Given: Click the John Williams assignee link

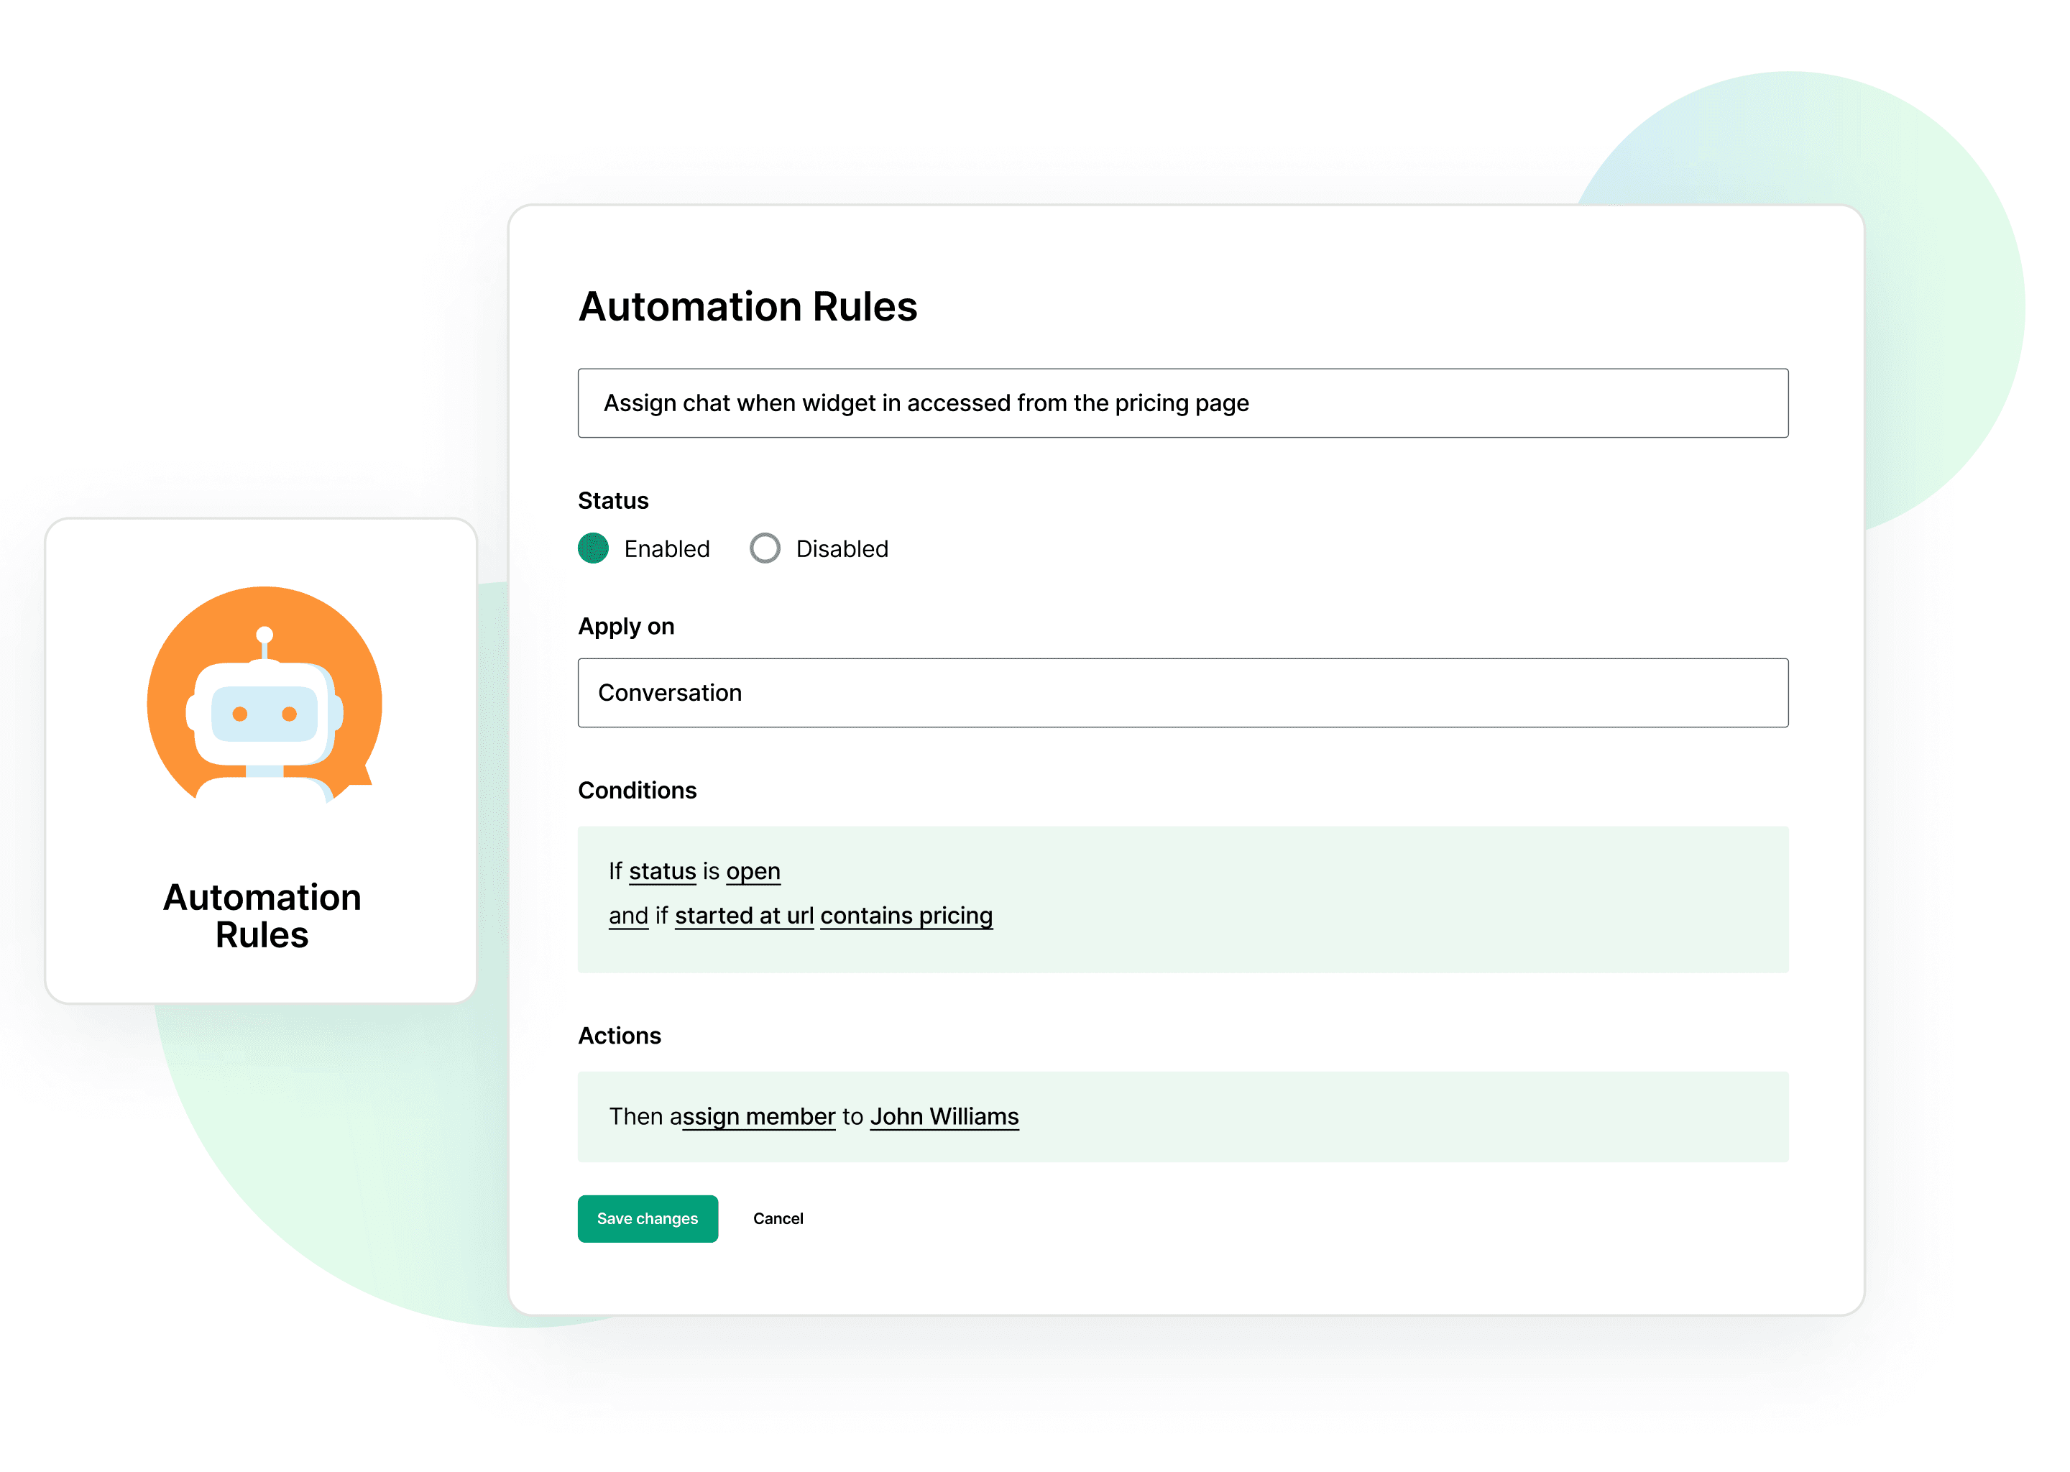Looking at the screenshot, I should coord(946,1113).
